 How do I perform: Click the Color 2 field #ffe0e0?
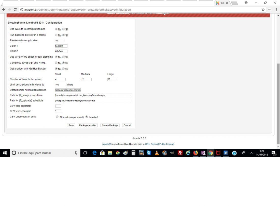(61, 51)
